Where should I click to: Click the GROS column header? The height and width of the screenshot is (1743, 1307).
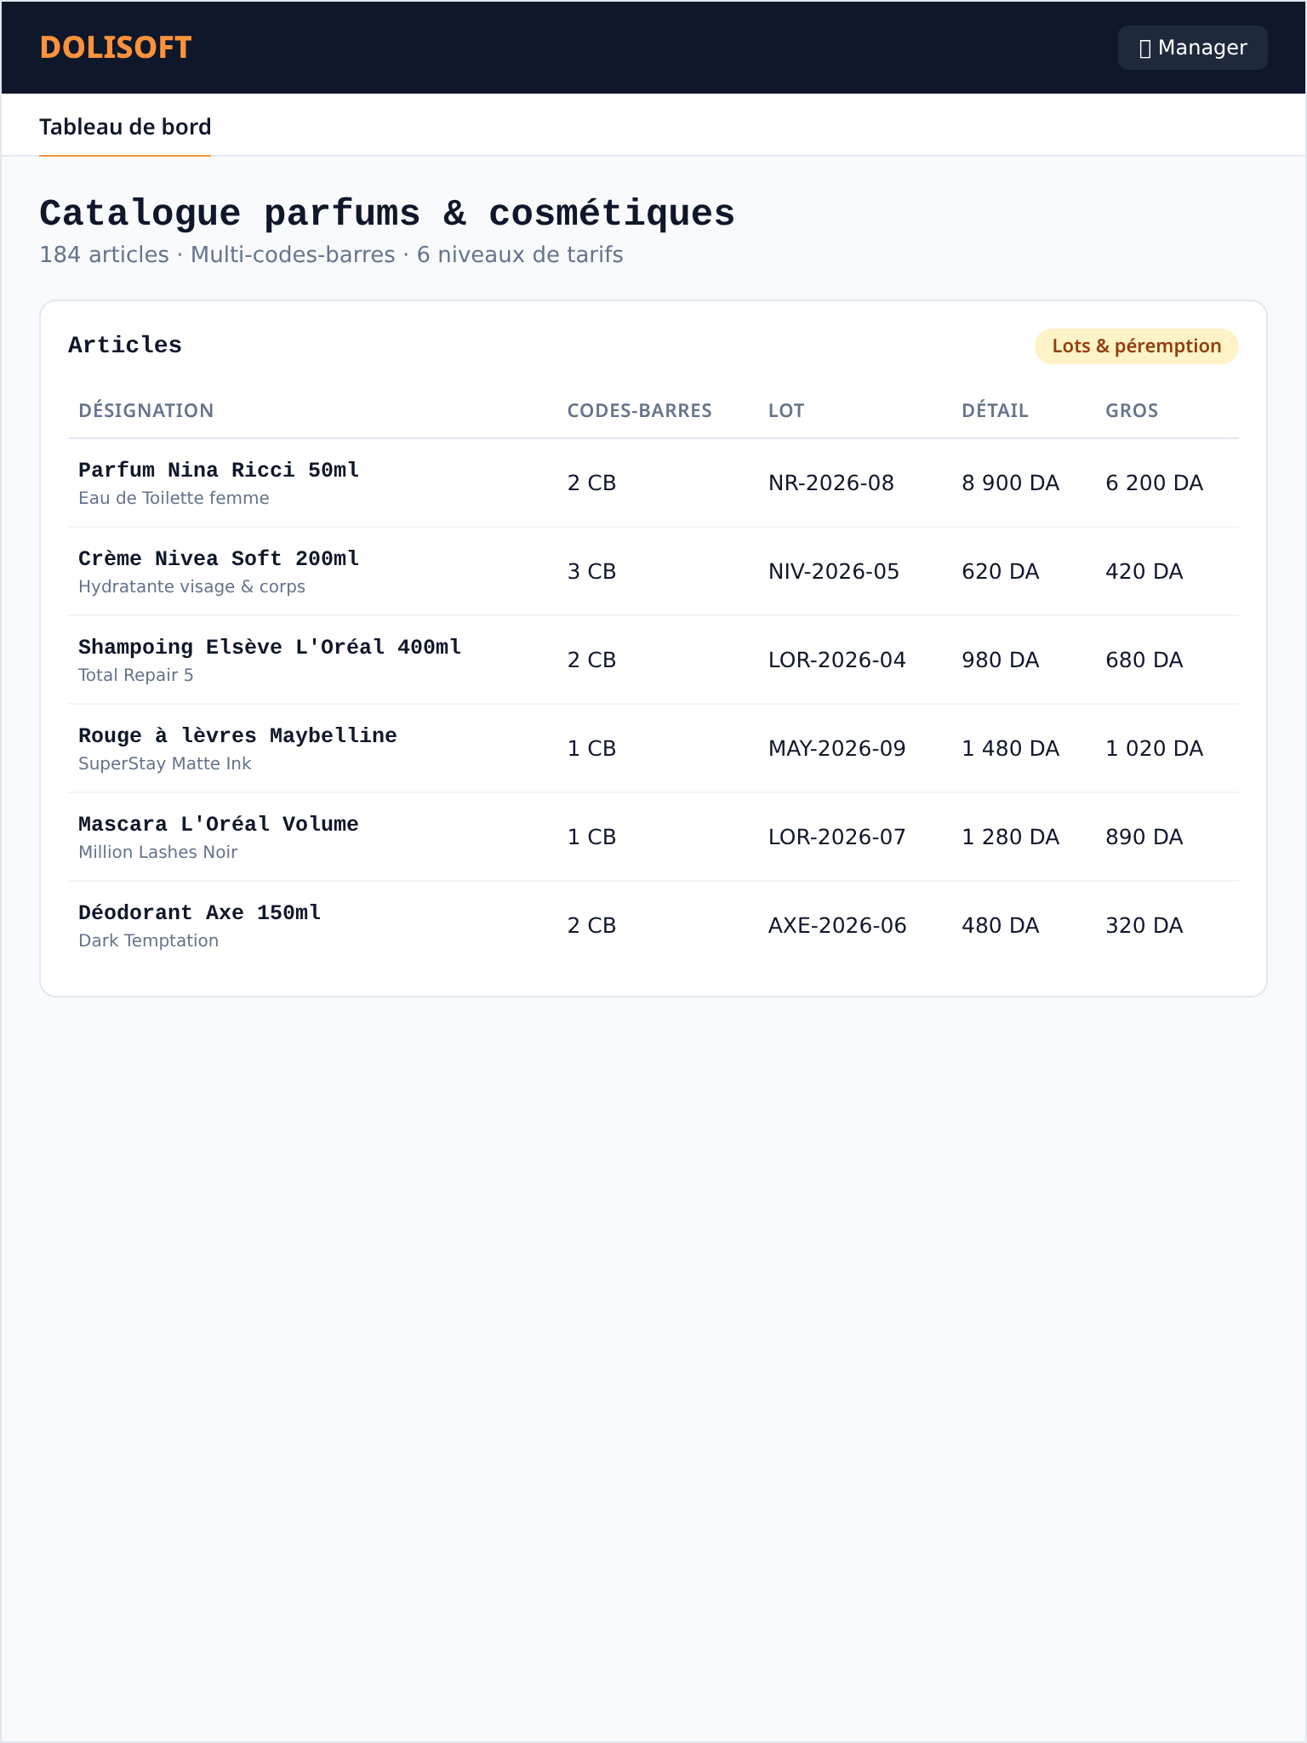[x=1132, y=410]
